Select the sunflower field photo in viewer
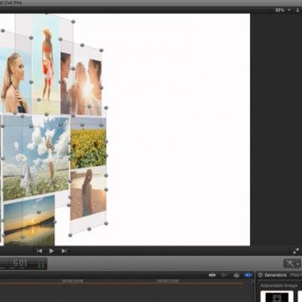The width and height of the screenshot is (302, 302). [x=88, y=148]
